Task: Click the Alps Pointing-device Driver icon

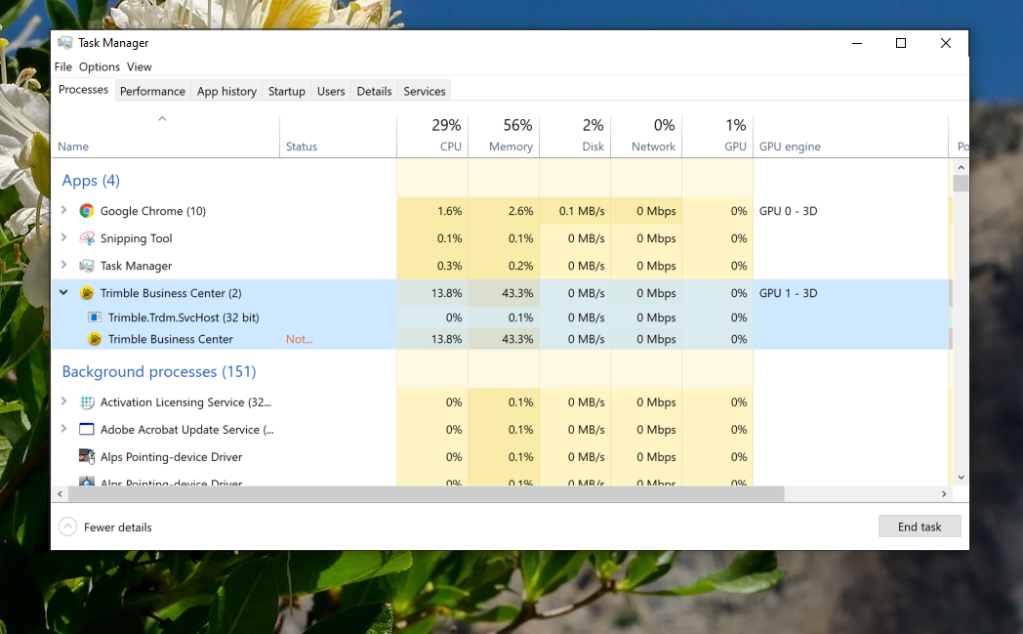Action: click(x=87, y=457)
